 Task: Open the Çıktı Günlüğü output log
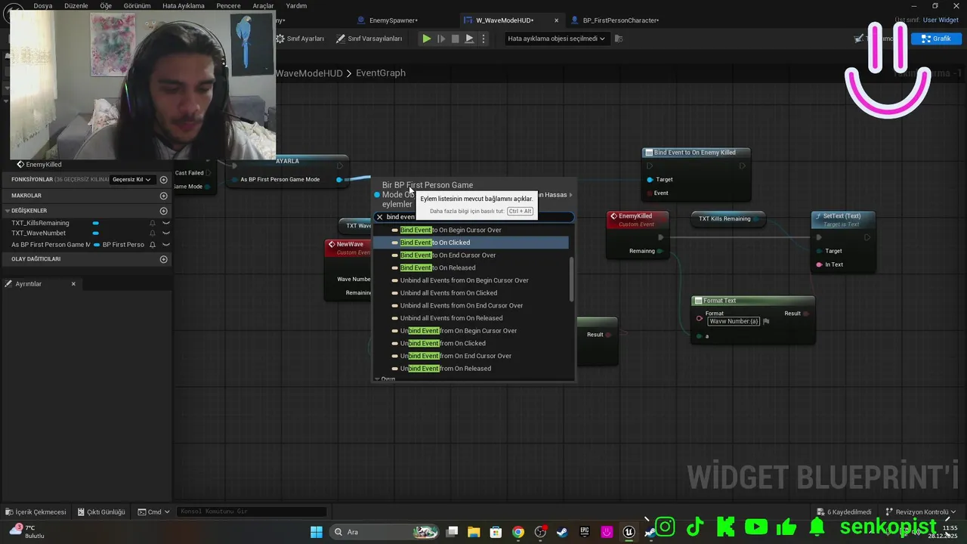tap(100, 512)
